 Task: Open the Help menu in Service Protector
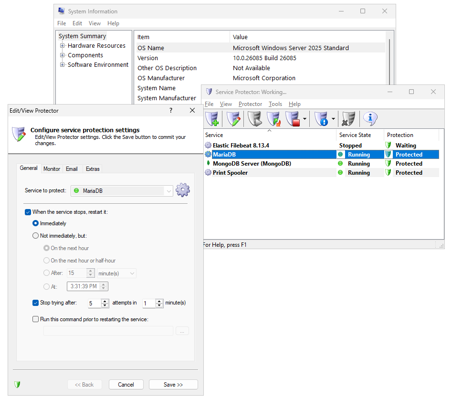tap(294, 104)
